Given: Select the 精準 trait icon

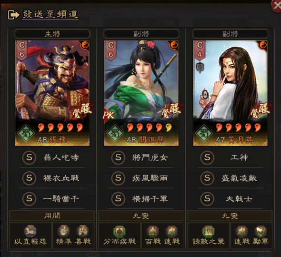Looking at the screenshot, I should (63, 231).
